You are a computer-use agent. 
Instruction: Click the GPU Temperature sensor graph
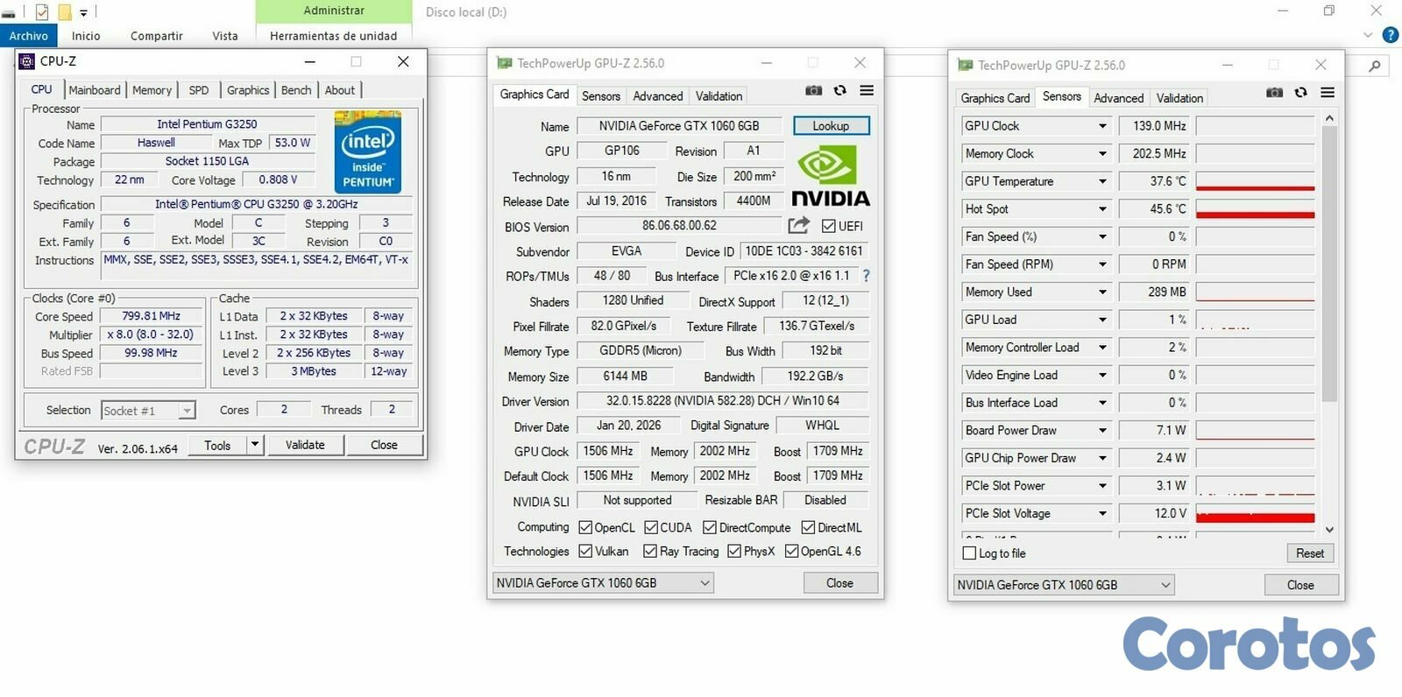coord(1255,181)
